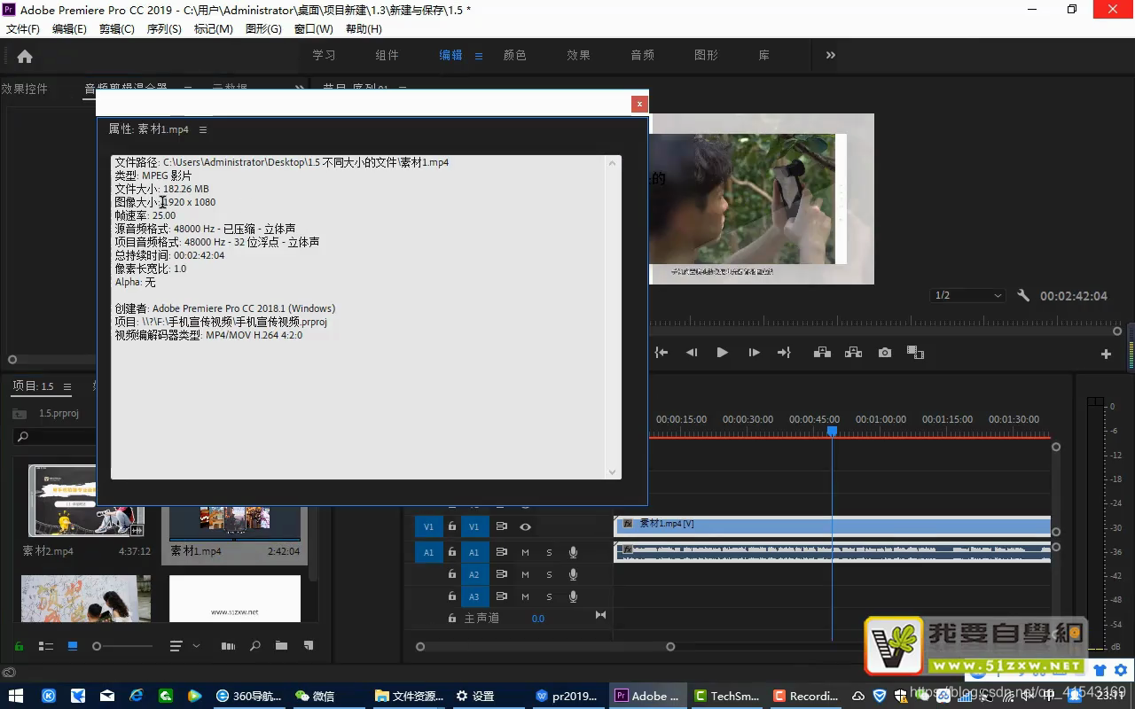Open the 1/2 playback resolution dropdown
Viewport: 1135px width, 709px height.
967,295
